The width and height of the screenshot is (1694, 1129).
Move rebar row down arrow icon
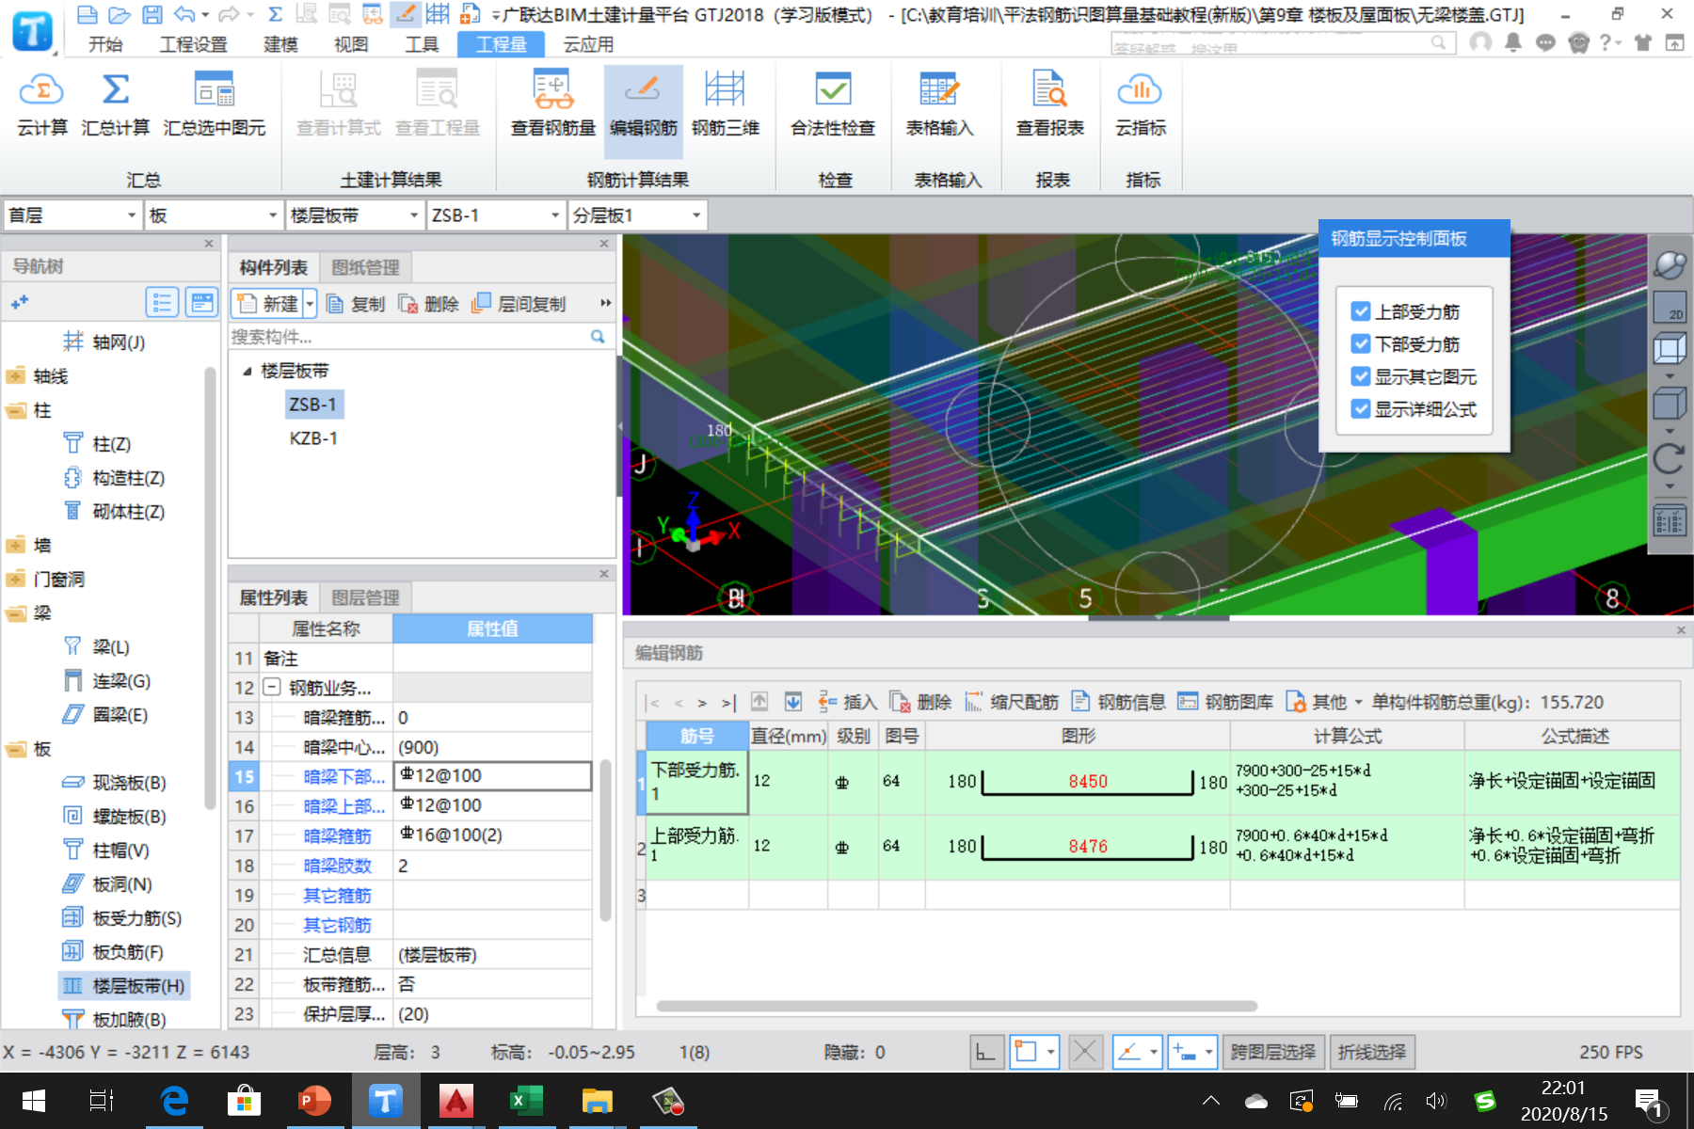(793, 702)
